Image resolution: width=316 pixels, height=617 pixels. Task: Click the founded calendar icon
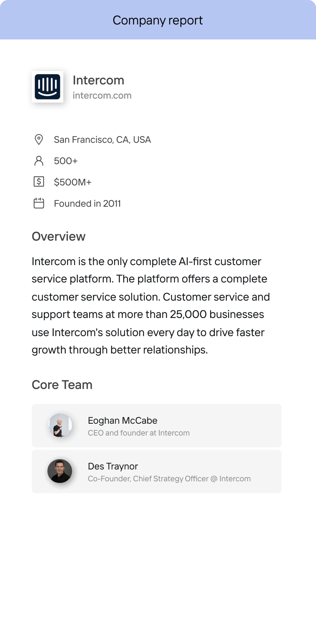pyautogui.click(x=39, y=203)
